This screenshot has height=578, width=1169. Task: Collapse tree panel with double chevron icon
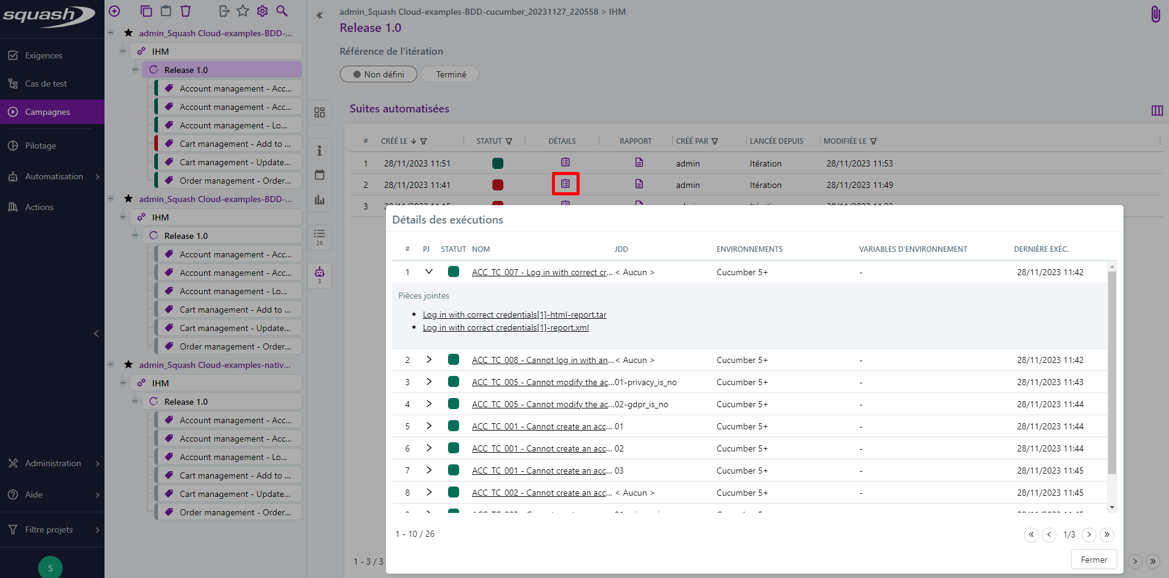coord(320,15)
